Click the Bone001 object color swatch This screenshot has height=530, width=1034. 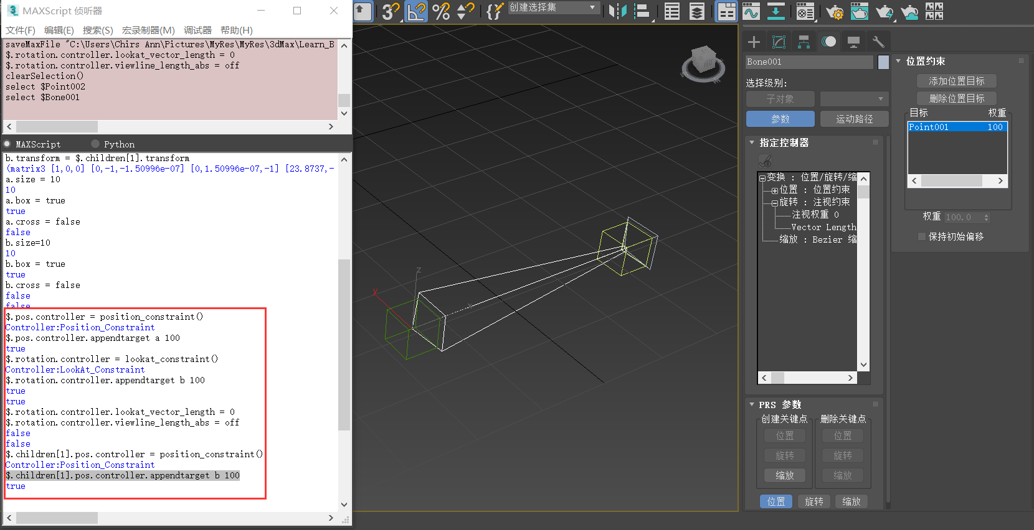[x=883, y=62]
